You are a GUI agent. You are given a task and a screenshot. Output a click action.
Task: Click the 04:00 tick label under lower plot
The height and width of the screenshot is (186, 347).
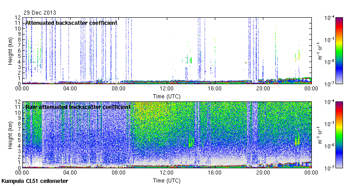[70, 173]
